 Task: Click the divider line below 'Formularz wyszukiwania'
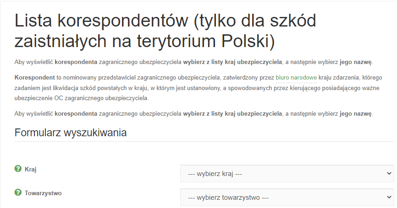click(204, 141)
